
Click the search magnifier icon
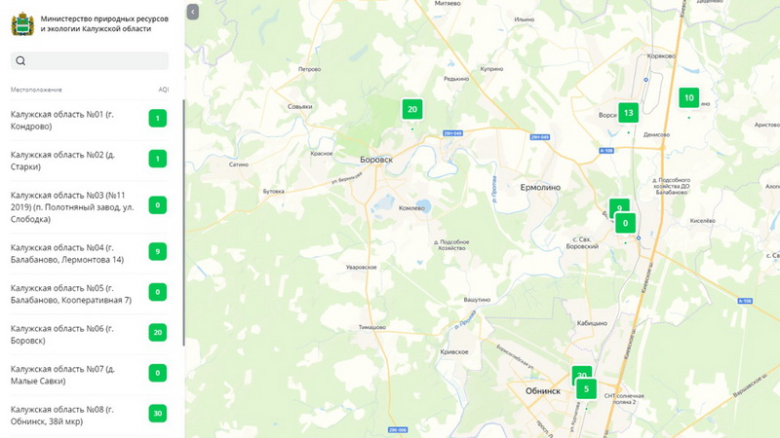tap(20, 60)
